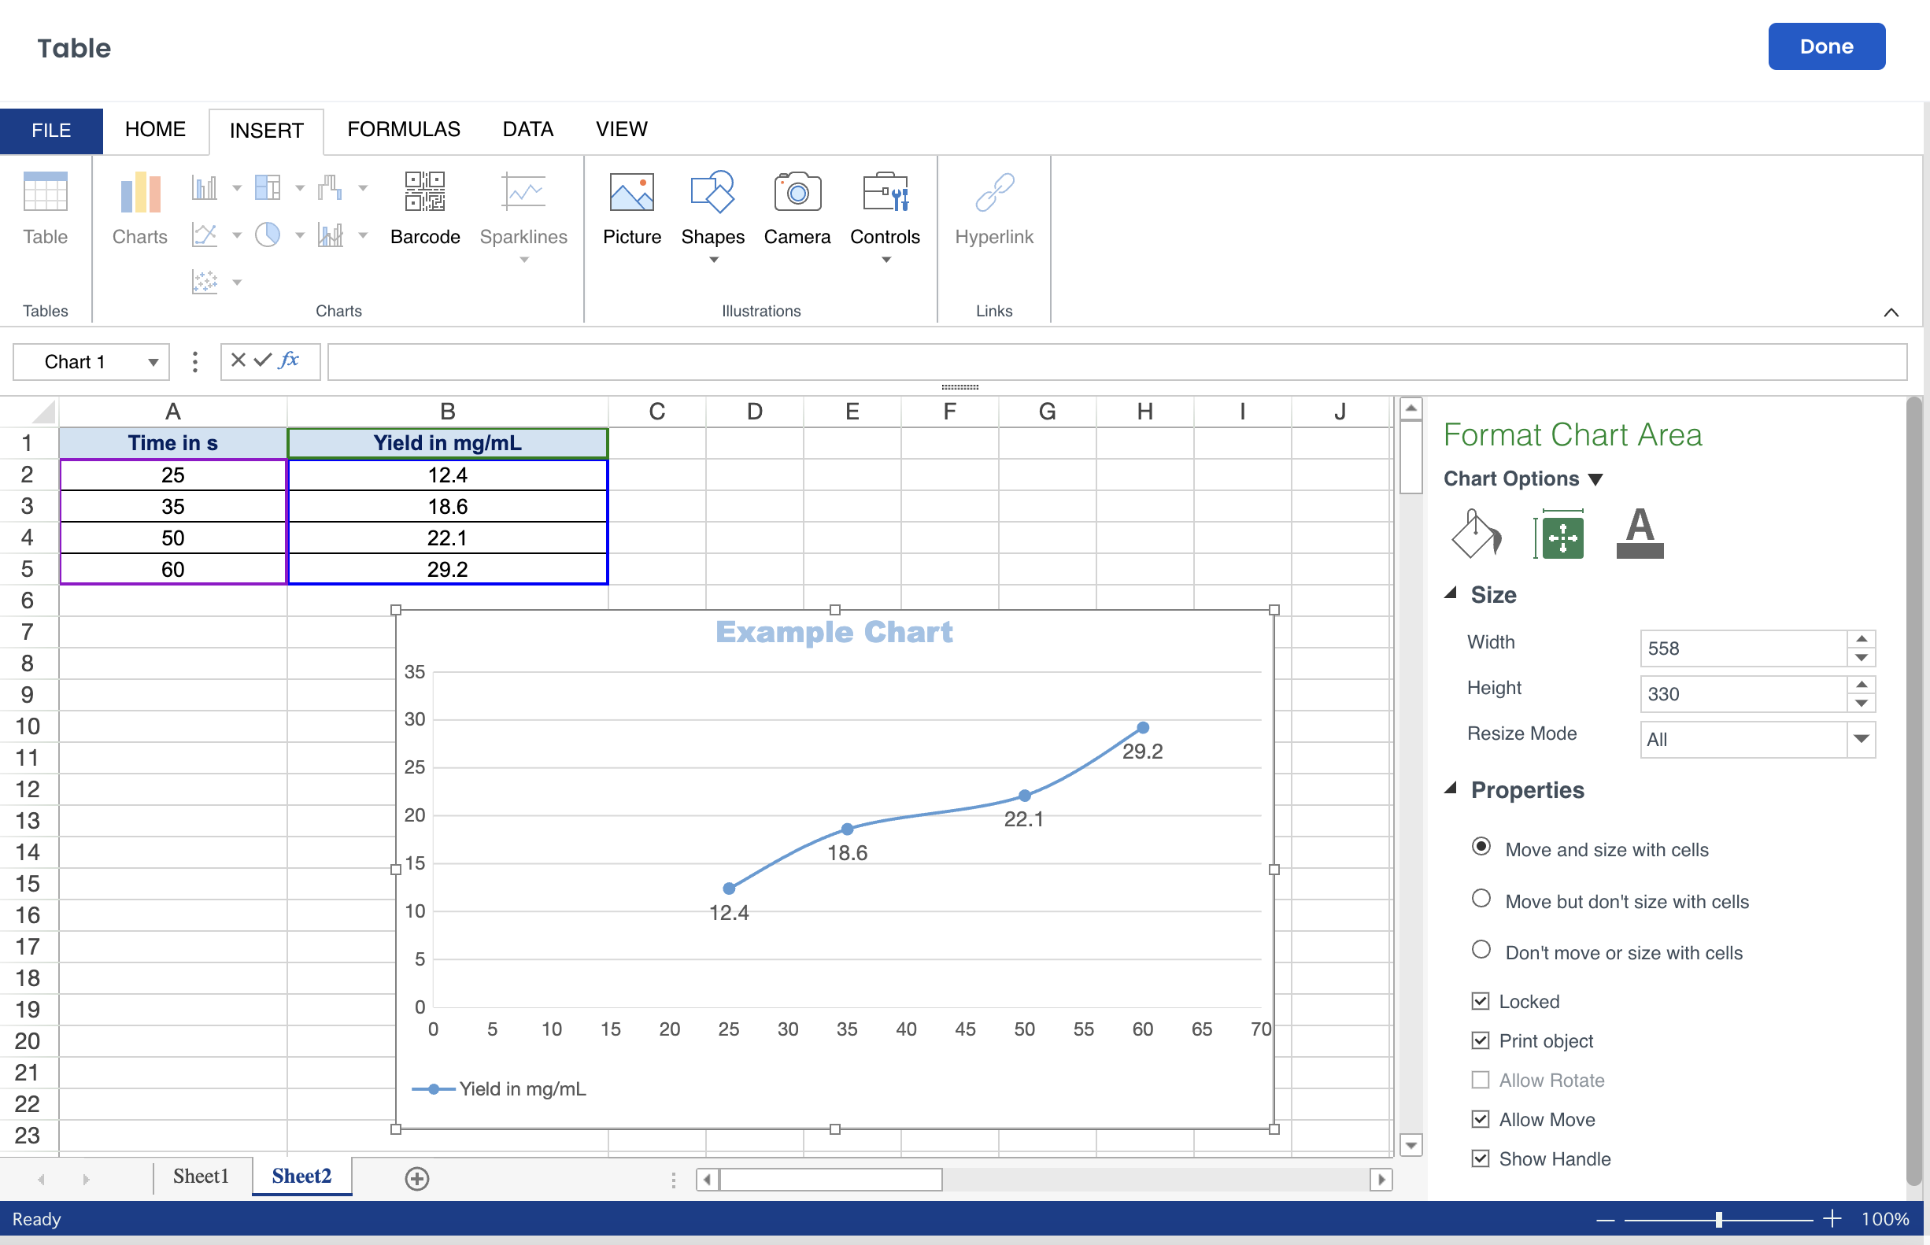
Task: Open the Chart 1 name box dropdown
Action: point(153,362)
